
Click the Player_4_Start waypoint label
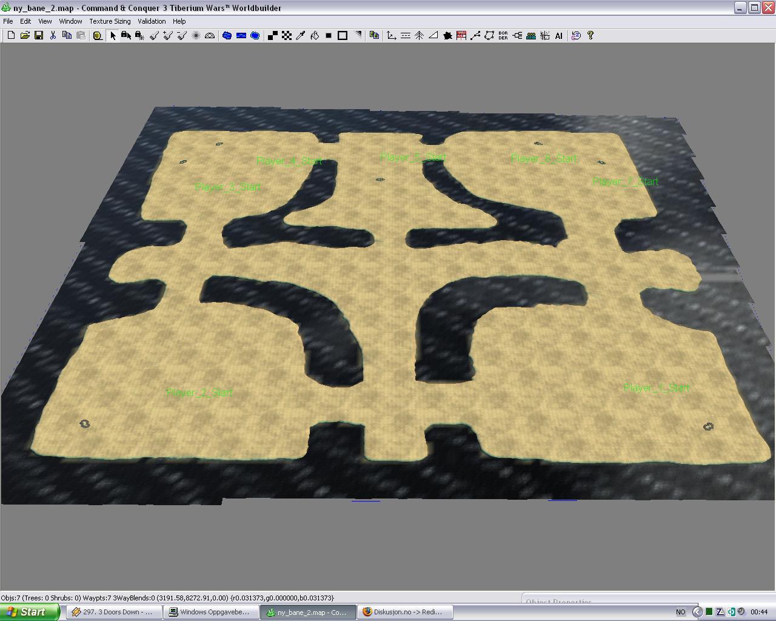tap(289, 161)
